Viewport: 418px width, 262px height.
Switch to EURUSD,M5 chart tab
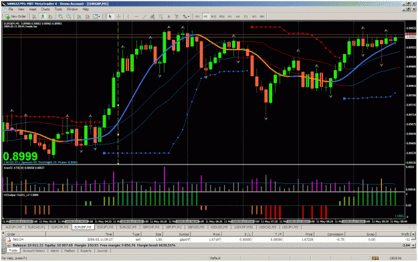pyautogui.click(x=128, y=227)
